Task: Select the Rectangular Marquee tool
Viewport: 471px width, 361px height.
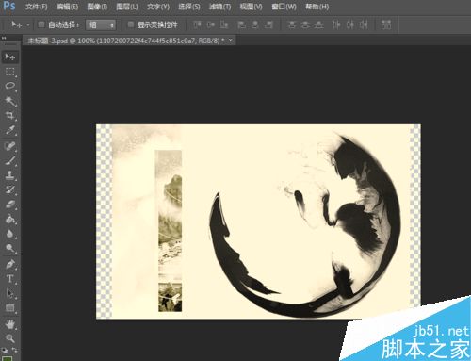Action: click(10, 72)
